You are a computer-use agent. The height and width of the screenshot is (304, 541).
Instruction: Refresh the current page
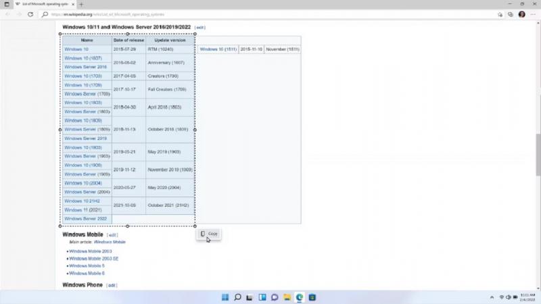pyautogui.click(x=30, y=14)
